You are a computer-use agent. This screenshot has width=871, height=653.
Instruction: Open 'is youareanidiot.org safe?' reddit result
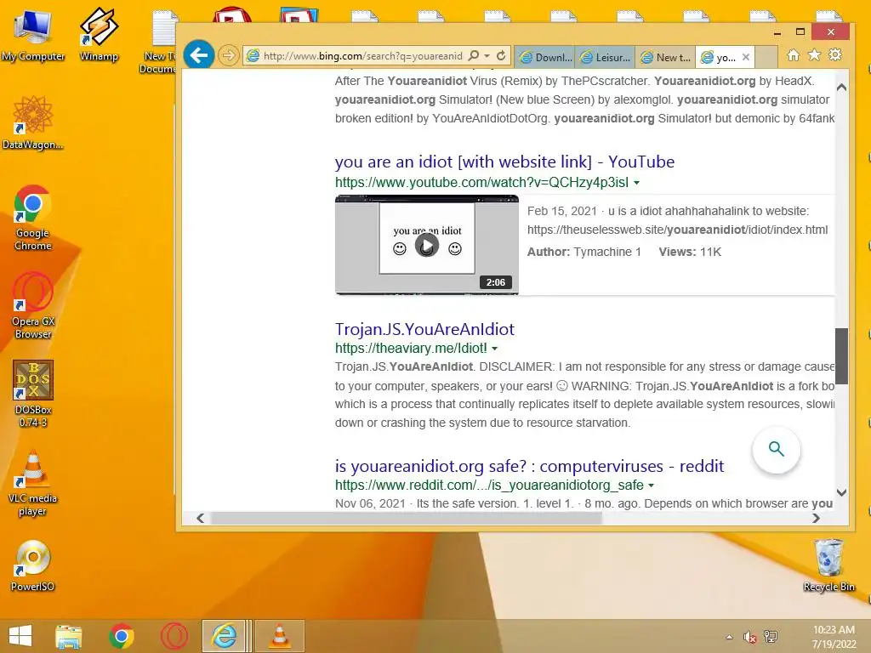(x=529, y=466)
